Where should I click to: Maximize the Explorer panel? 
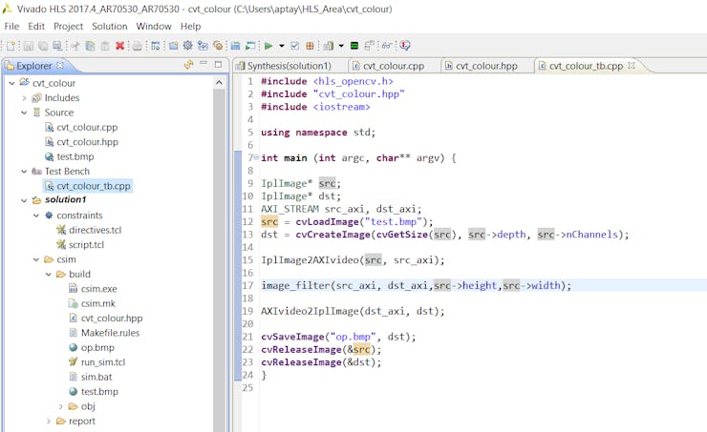click(218, 64)
